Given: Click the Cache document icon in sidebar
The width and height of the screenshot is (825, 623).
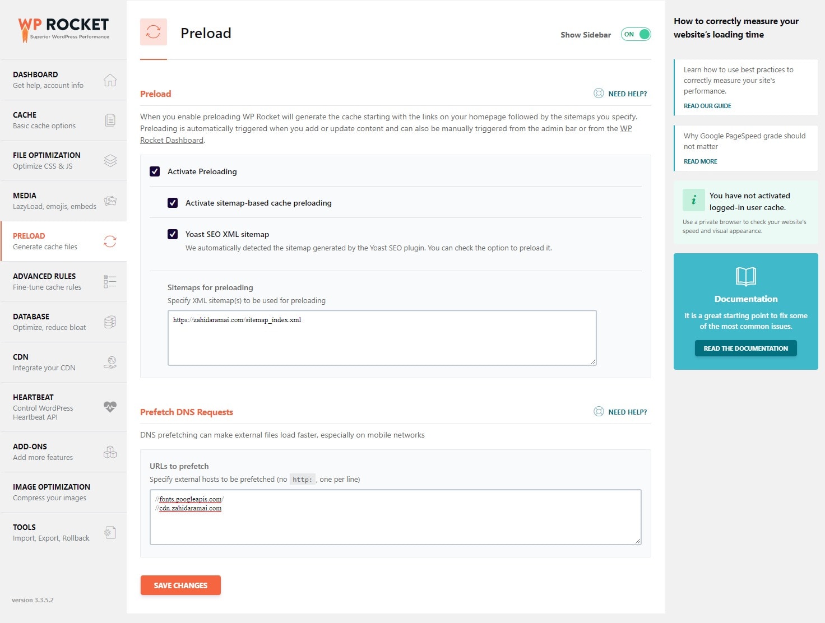Looking at the screenshot, I should pyautogui.click(x=110, y=120).
